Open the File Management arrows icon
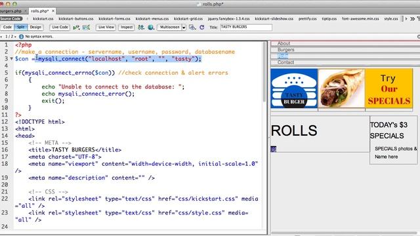 141,27
